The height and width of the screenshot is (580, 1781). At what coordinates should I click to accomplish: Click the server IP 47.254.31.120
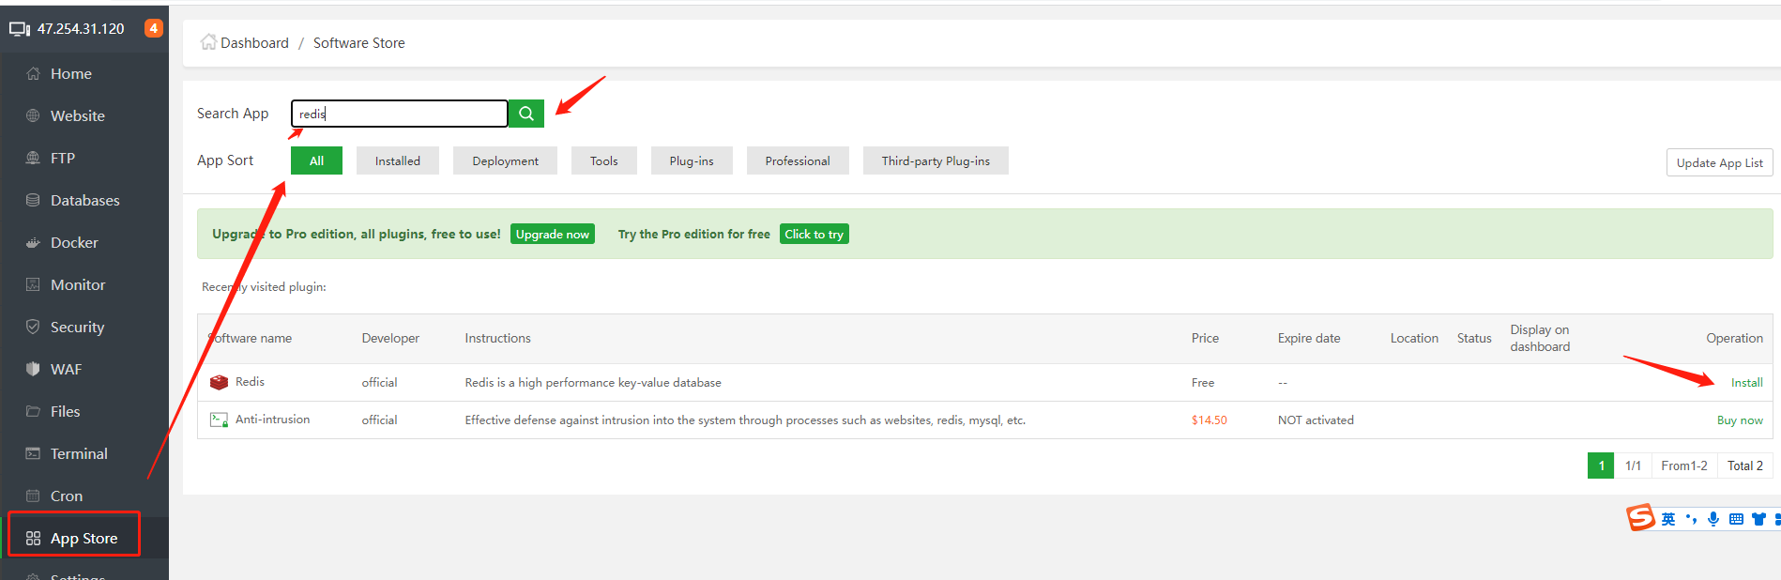(x=81, y=28)
